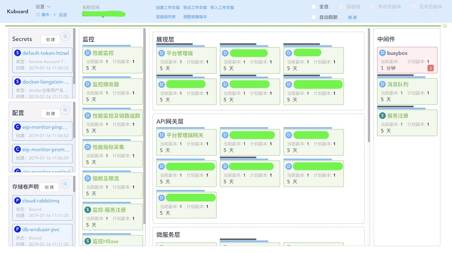Click the 刷新 refresh link
Viewport: 452px width, 253px height.
[352, 17]
